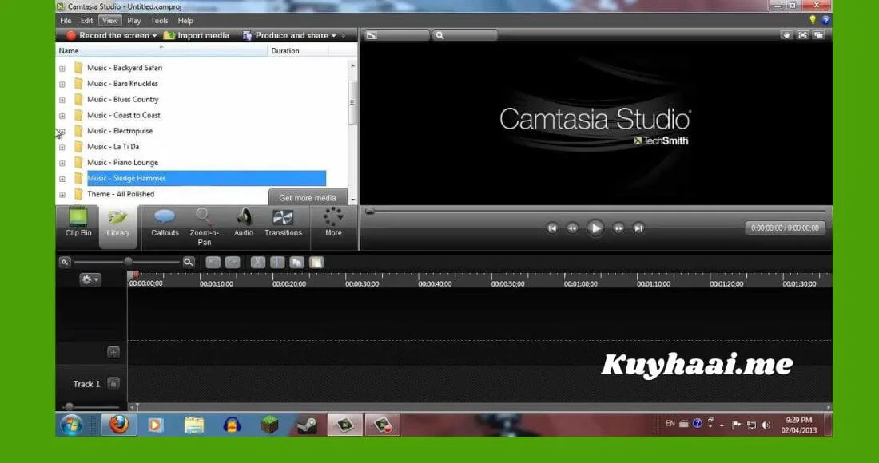The height and width of the screenshot is (463, 879).
Task: Click the blue help question icon
Action: pyautogui.click(x=825, y=20)
